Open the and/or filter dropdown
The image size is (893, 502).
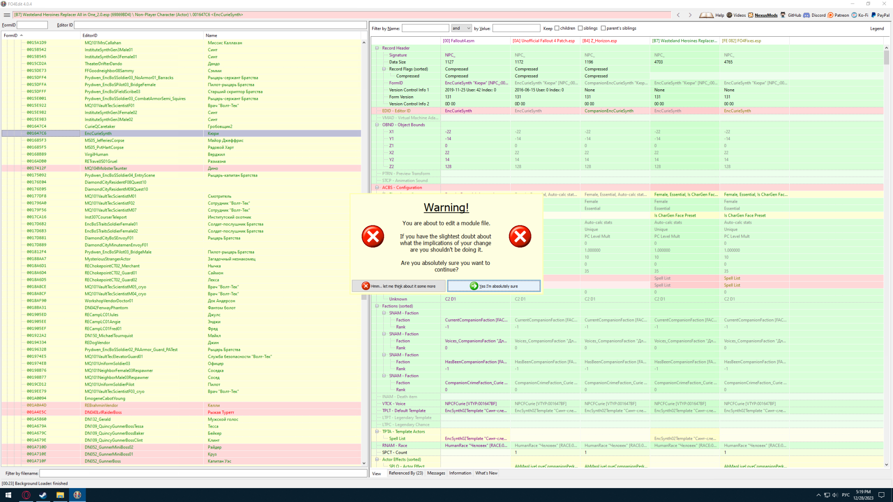461,28
